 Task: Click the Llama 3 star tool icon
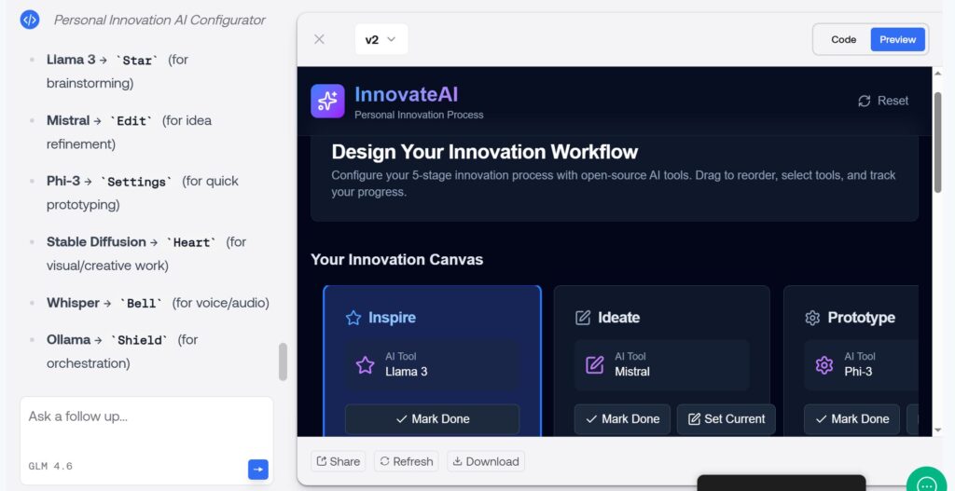pyautogui.click(x=365, y=364)
